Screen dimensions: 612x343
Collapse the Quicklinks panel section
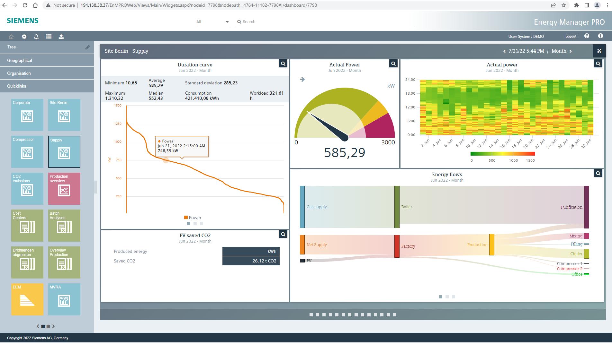47,86
